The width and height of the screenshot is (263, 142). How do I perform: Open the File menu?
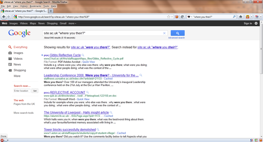pyautogui.click(x=3, y=6)
